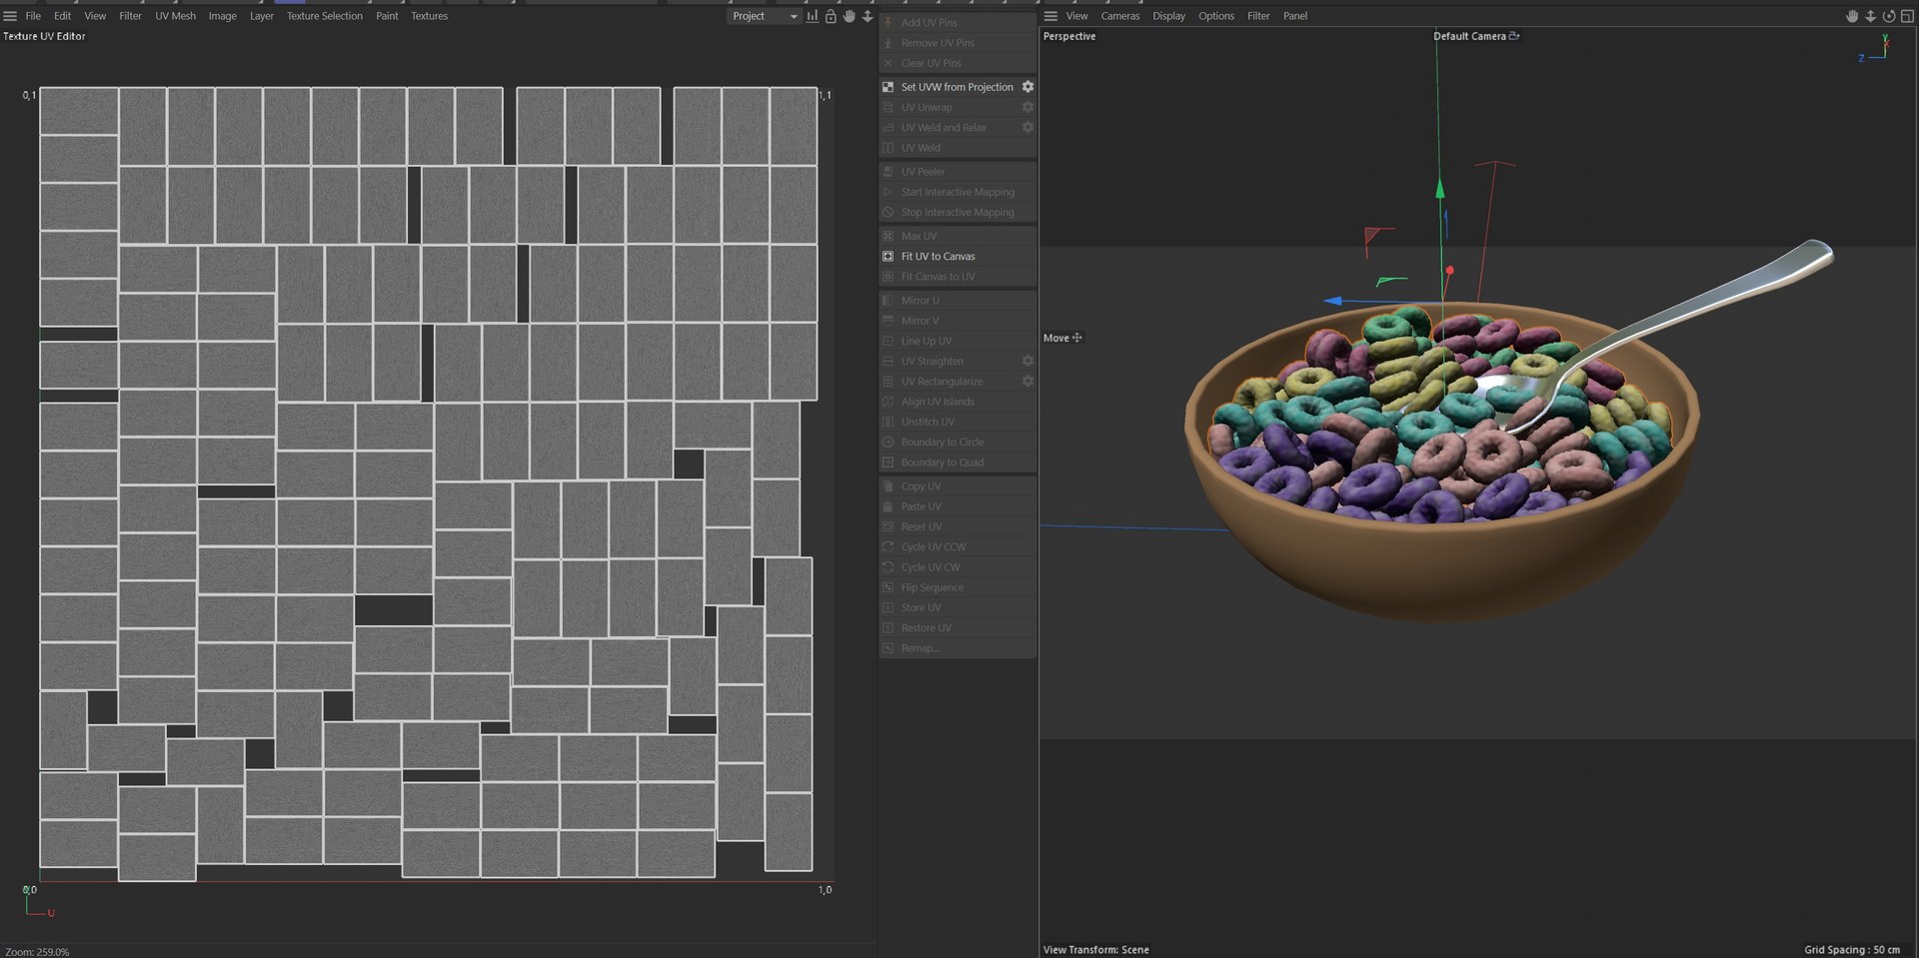Click the green Y-axis move arrow

click(x=1440, y=188)
